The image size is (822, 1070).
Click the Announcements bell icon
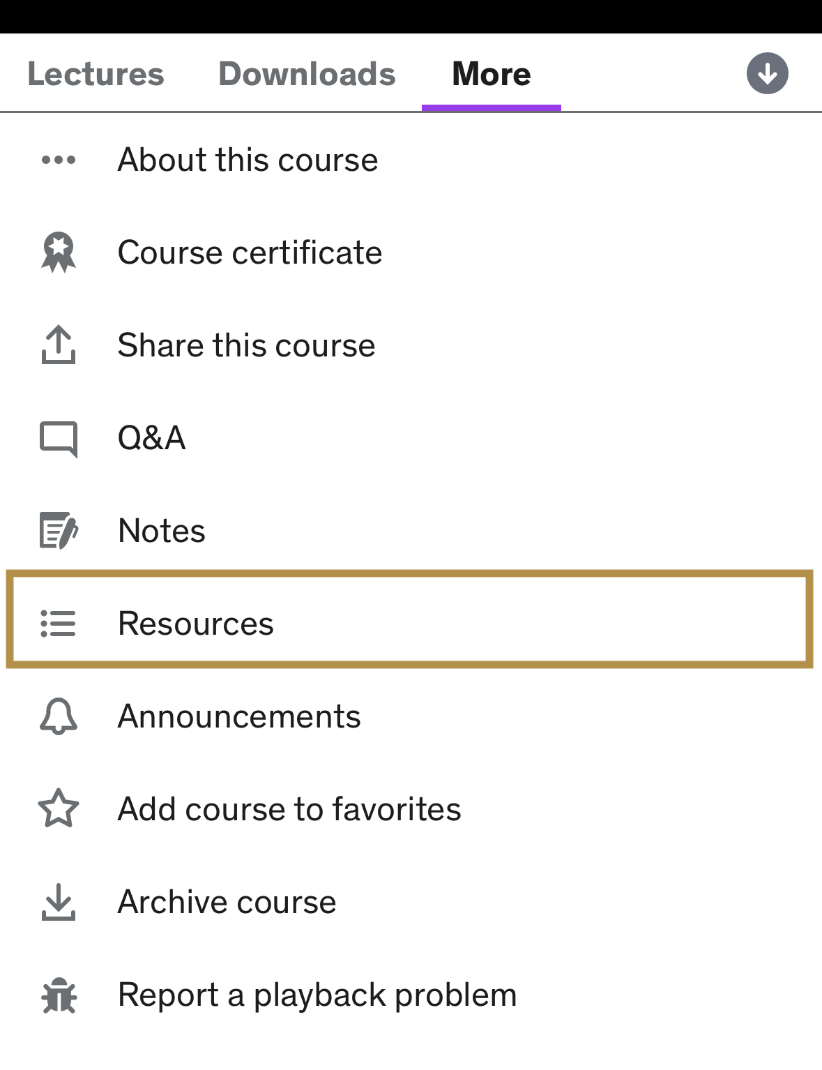(59, 716)
